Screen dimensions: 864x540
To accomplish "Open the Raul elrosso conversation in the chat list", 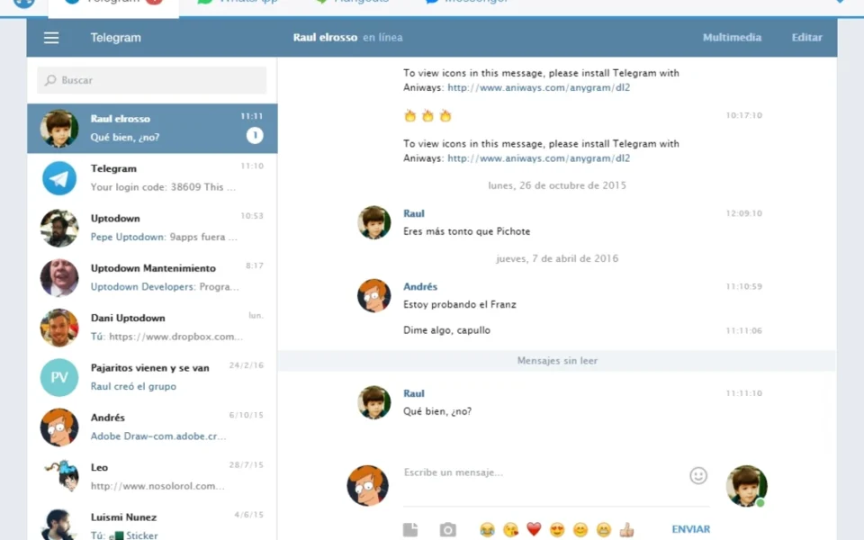I will point(152,129).
